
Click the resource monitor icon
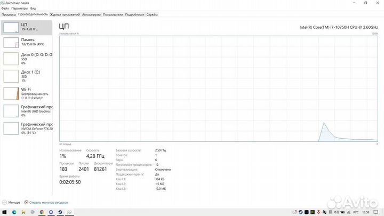pyautogui.click(x=26, y=202)
